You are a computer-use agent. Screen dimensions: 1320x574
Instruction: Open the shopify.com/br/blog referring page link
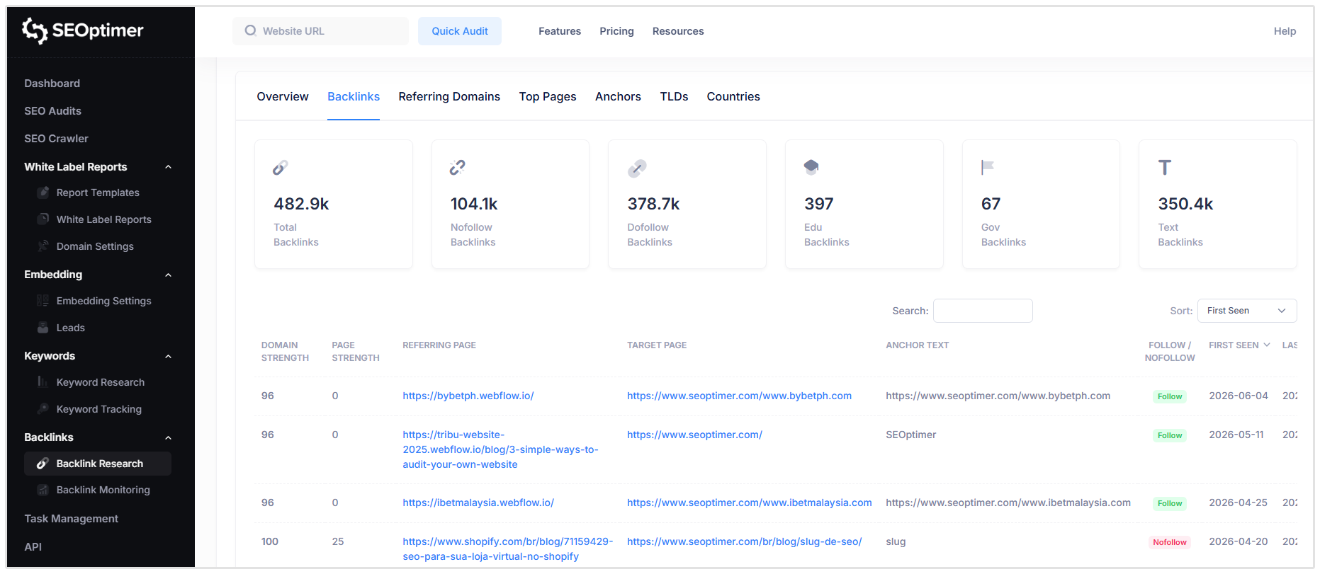pyautogui.click(x=507, y=549)
